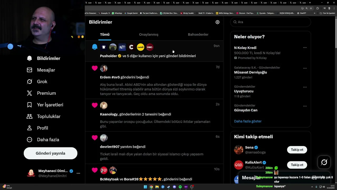Select the Tümü tab
This screenshot has height=190, width=337.
tap(105, 34)
